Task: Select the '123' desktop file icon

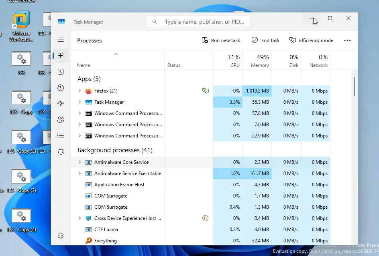Action: click(x=21, y=63)
